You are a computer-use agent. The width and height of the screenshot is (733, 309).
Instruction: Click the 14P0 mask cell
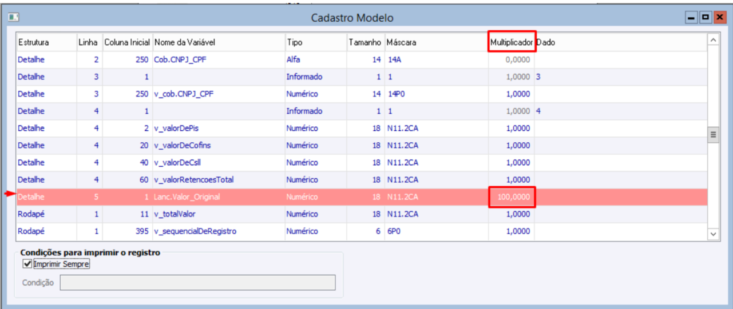[x=436, y=94]
